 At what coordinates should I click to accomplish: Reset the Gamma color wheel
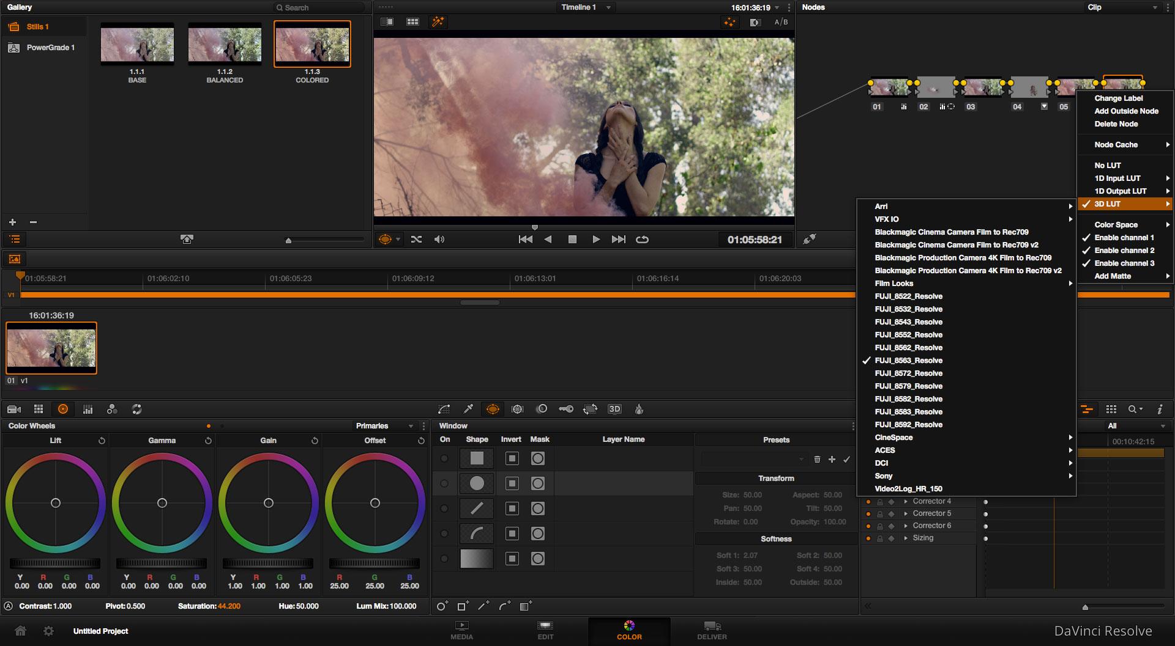pyautogui.click(x=208, y=440)
